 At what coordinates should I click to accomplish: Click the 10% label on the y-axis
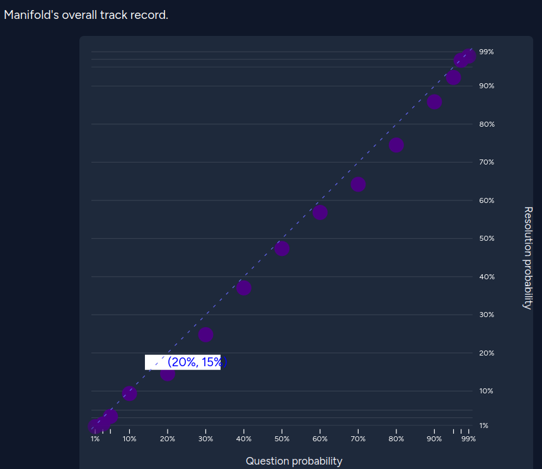[x=486, y=391]
